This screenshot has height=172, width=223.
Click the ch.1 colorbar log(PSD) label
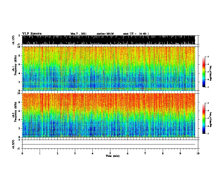[211, 73]
